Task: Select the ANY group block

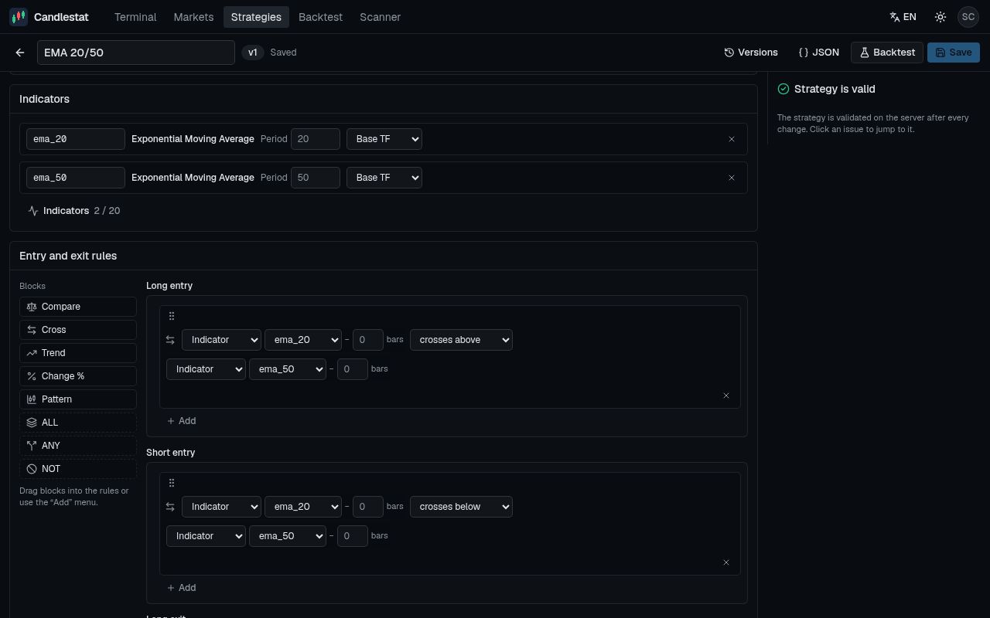Action: (78, 446)
